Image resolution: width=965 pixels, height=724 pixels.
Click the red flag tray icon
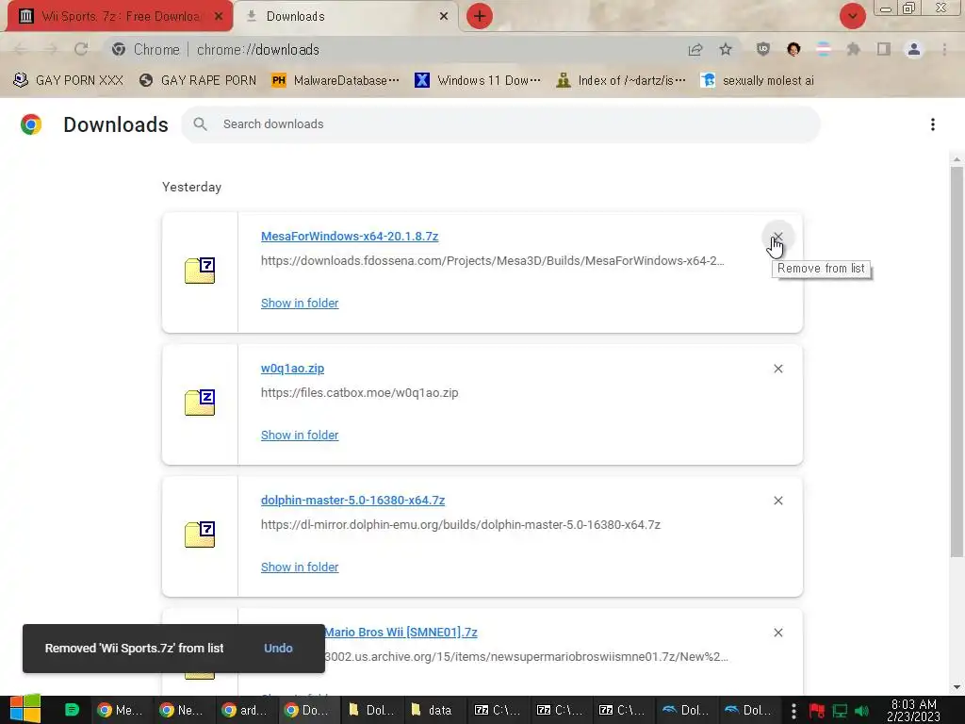[x=817, y=711]
